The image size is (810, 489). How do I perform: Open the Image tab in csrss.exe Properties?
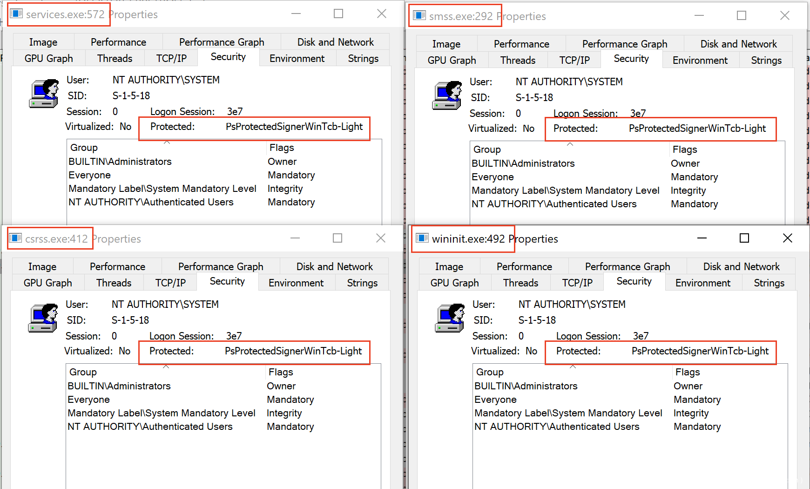(x=42, y=266)
